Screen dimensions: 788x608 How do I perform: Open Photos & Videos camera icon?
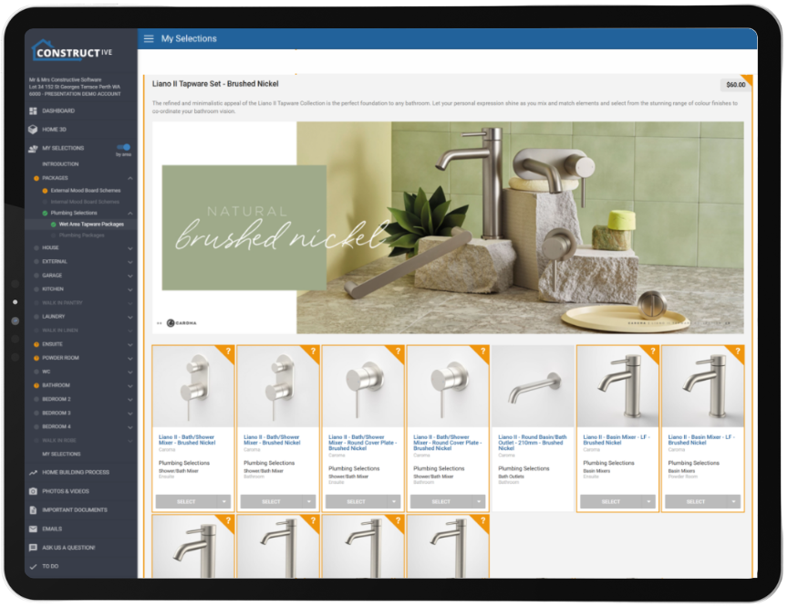33,491
